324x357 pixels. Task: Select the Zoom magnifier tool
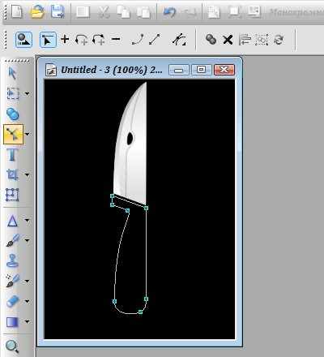[x=12, y=346]
